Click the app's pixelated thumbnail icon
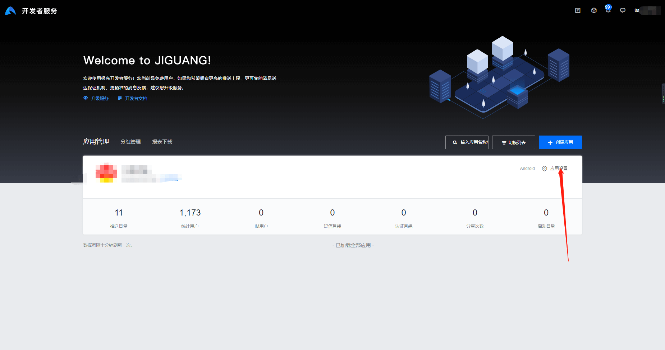 [106, 172]
